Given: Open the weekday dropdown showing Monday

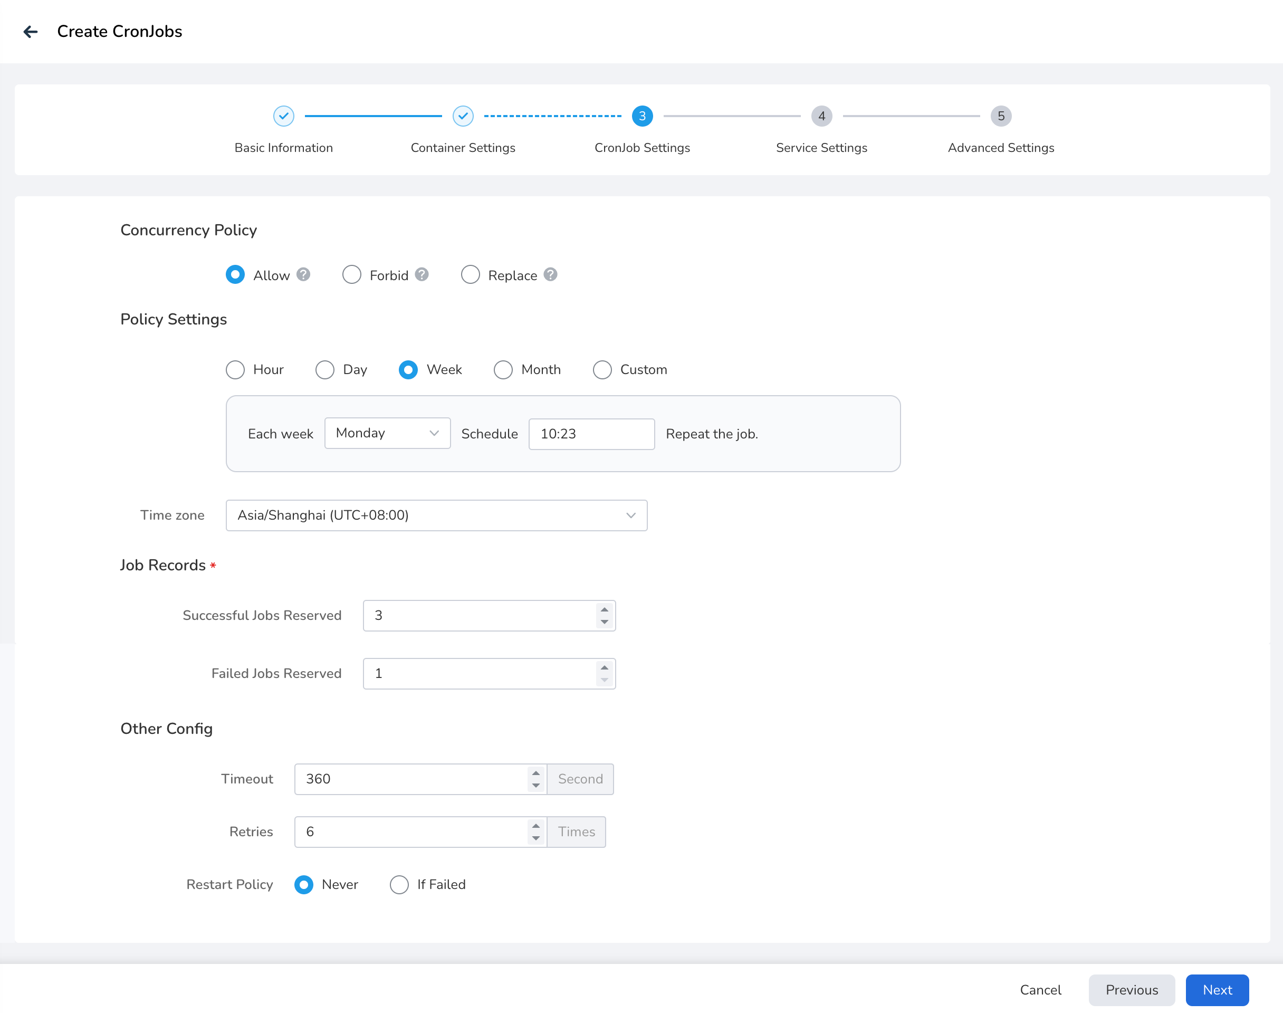Looking at the screenshot, I should [387, 433].
